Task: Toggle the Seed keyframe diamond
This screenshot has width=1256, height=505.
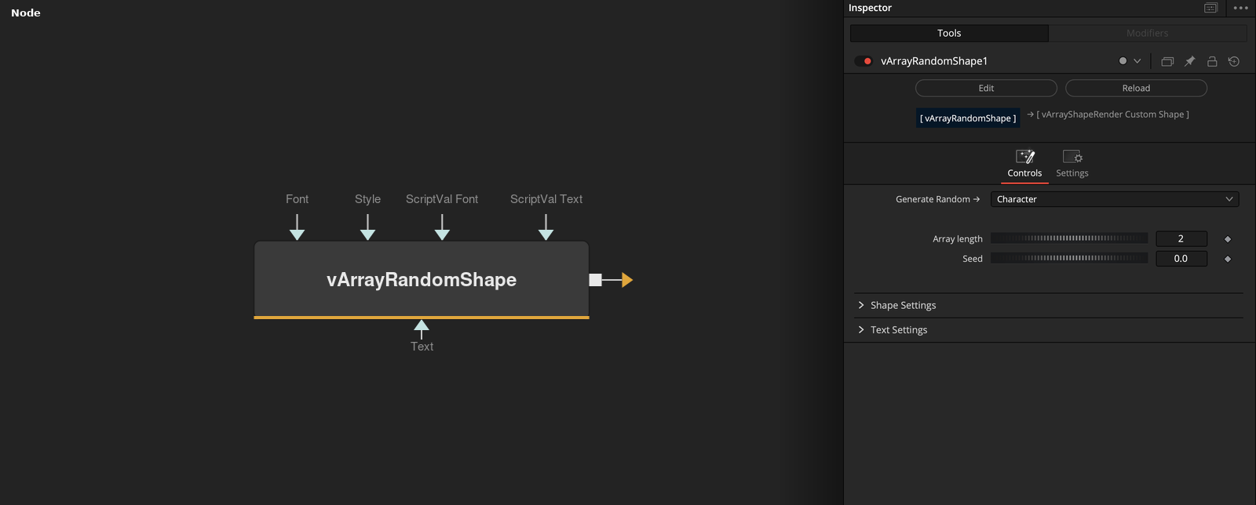Action: tap(1228, 259)
